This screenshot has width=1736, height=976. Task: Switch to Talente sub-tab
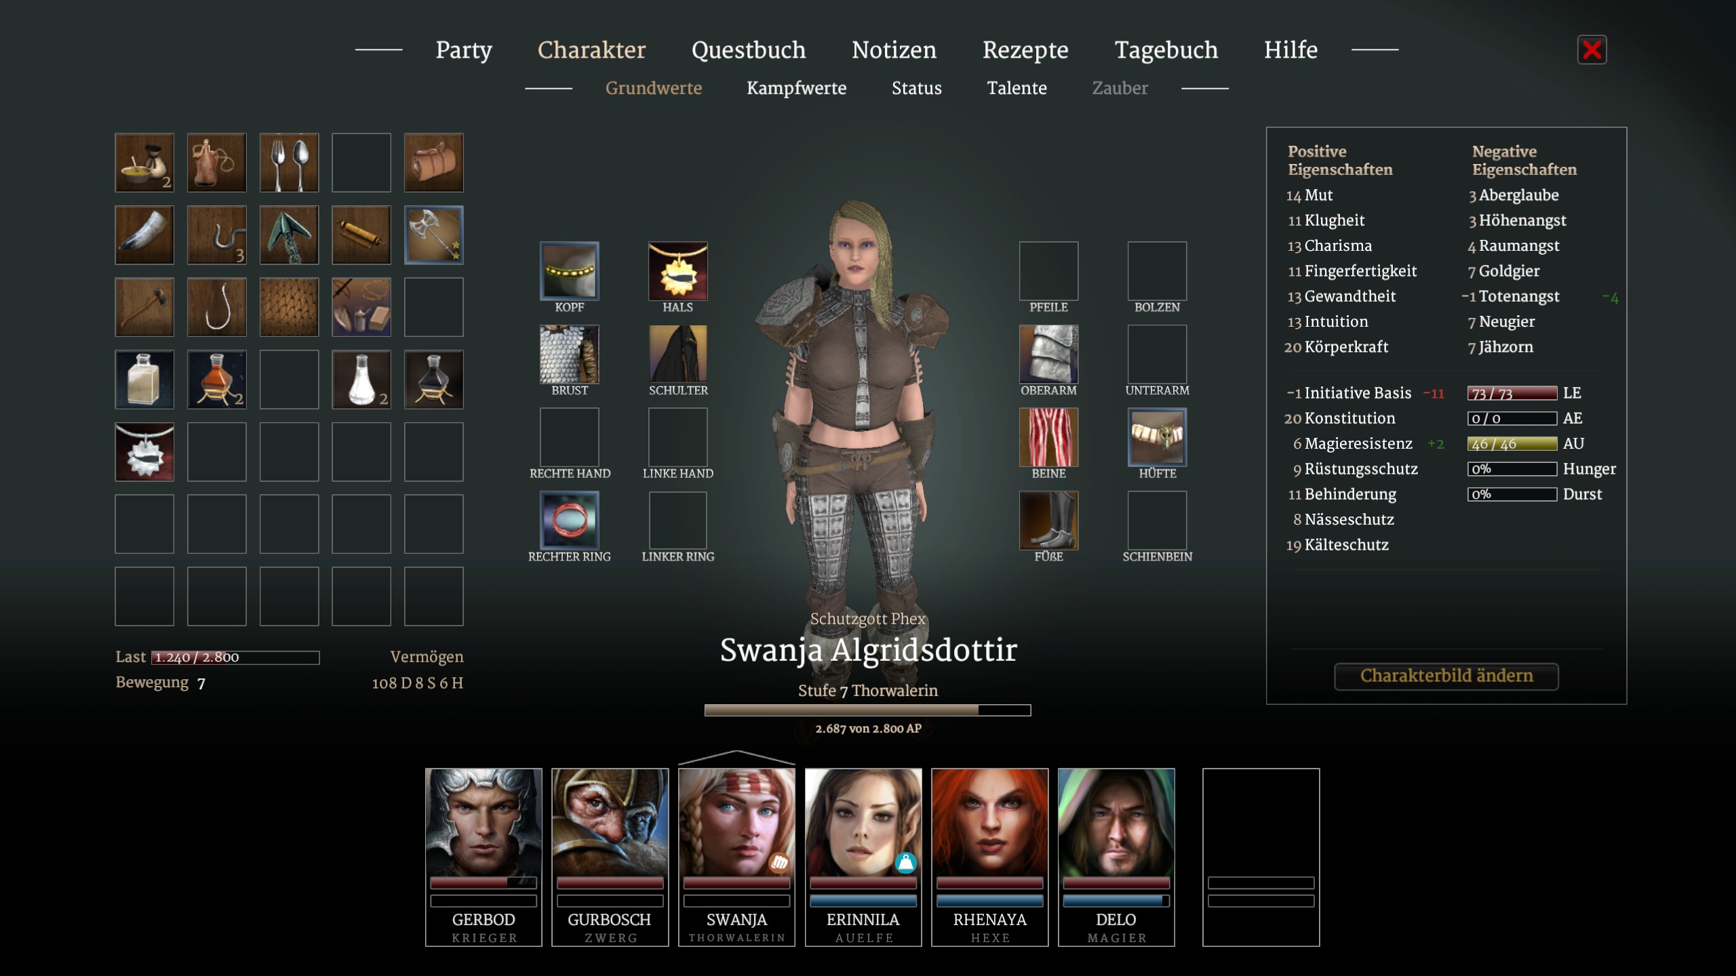1017,88
